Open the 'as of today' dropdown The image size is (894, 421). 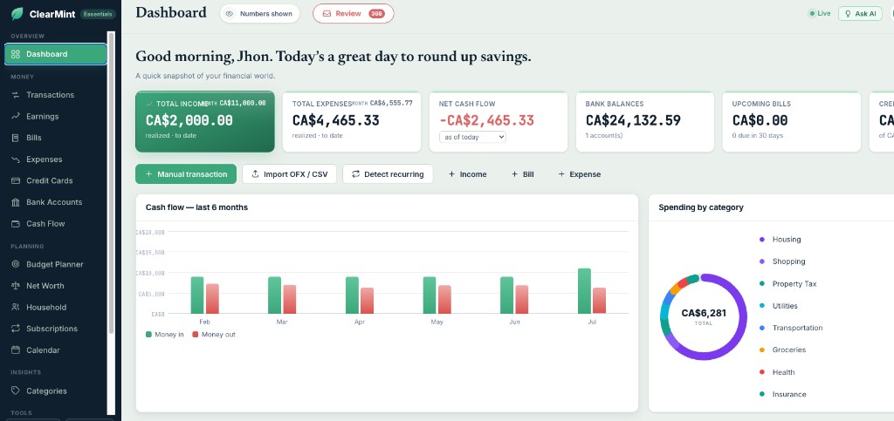point(472,137)
